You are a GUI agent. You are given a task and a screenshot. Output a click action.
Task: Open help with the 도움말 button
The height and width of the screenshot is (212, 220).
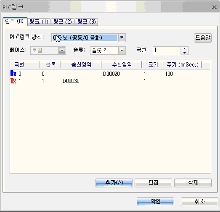point(203,38)
